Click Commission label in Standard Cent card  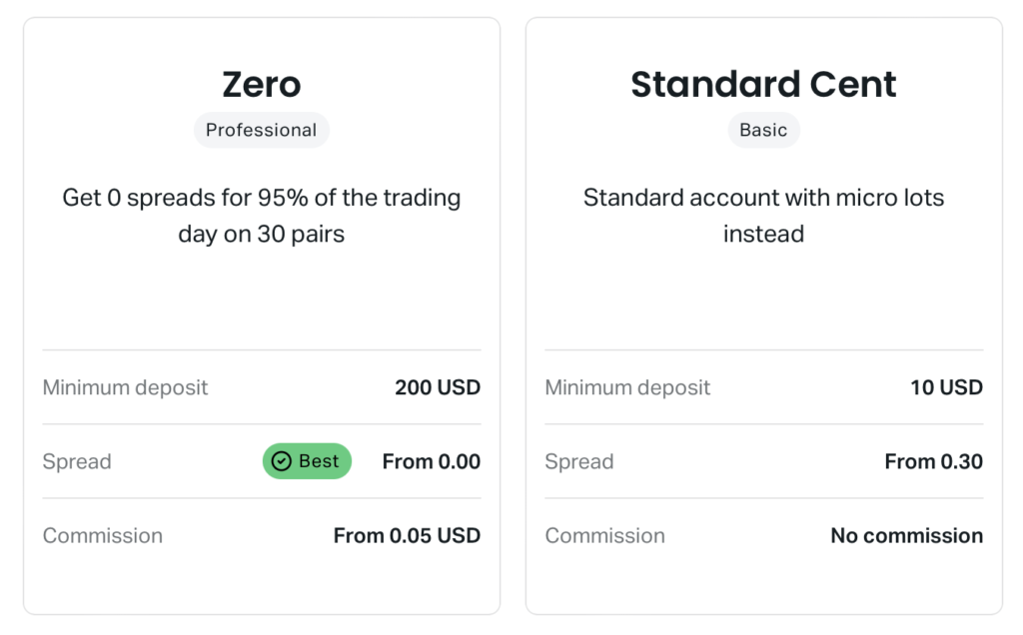click(604, 536)
